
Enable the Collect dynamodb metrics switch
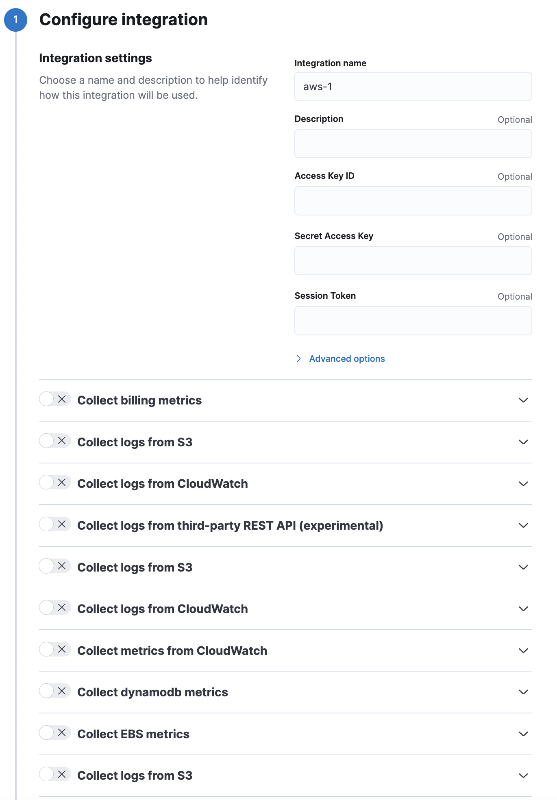[x=55, y=691]
